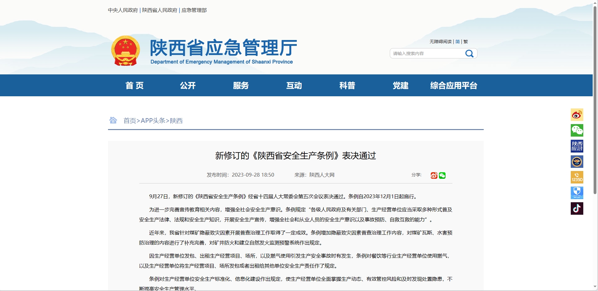This screenshot has height=291, width=598.
Task: Open the 科普 navigation menu item
Action: click(x=347, y=85)
